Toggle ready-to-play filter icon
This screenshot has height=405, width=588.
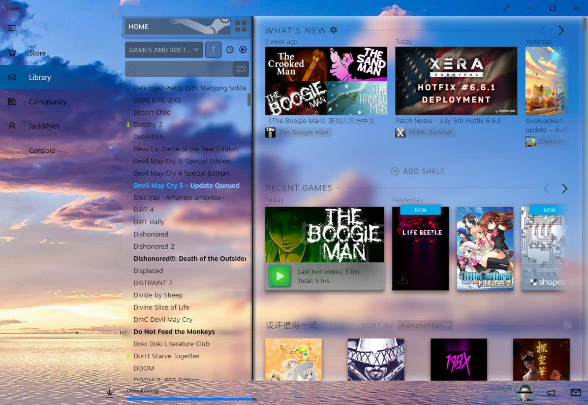pyautogui.click(x=243, y=49)
